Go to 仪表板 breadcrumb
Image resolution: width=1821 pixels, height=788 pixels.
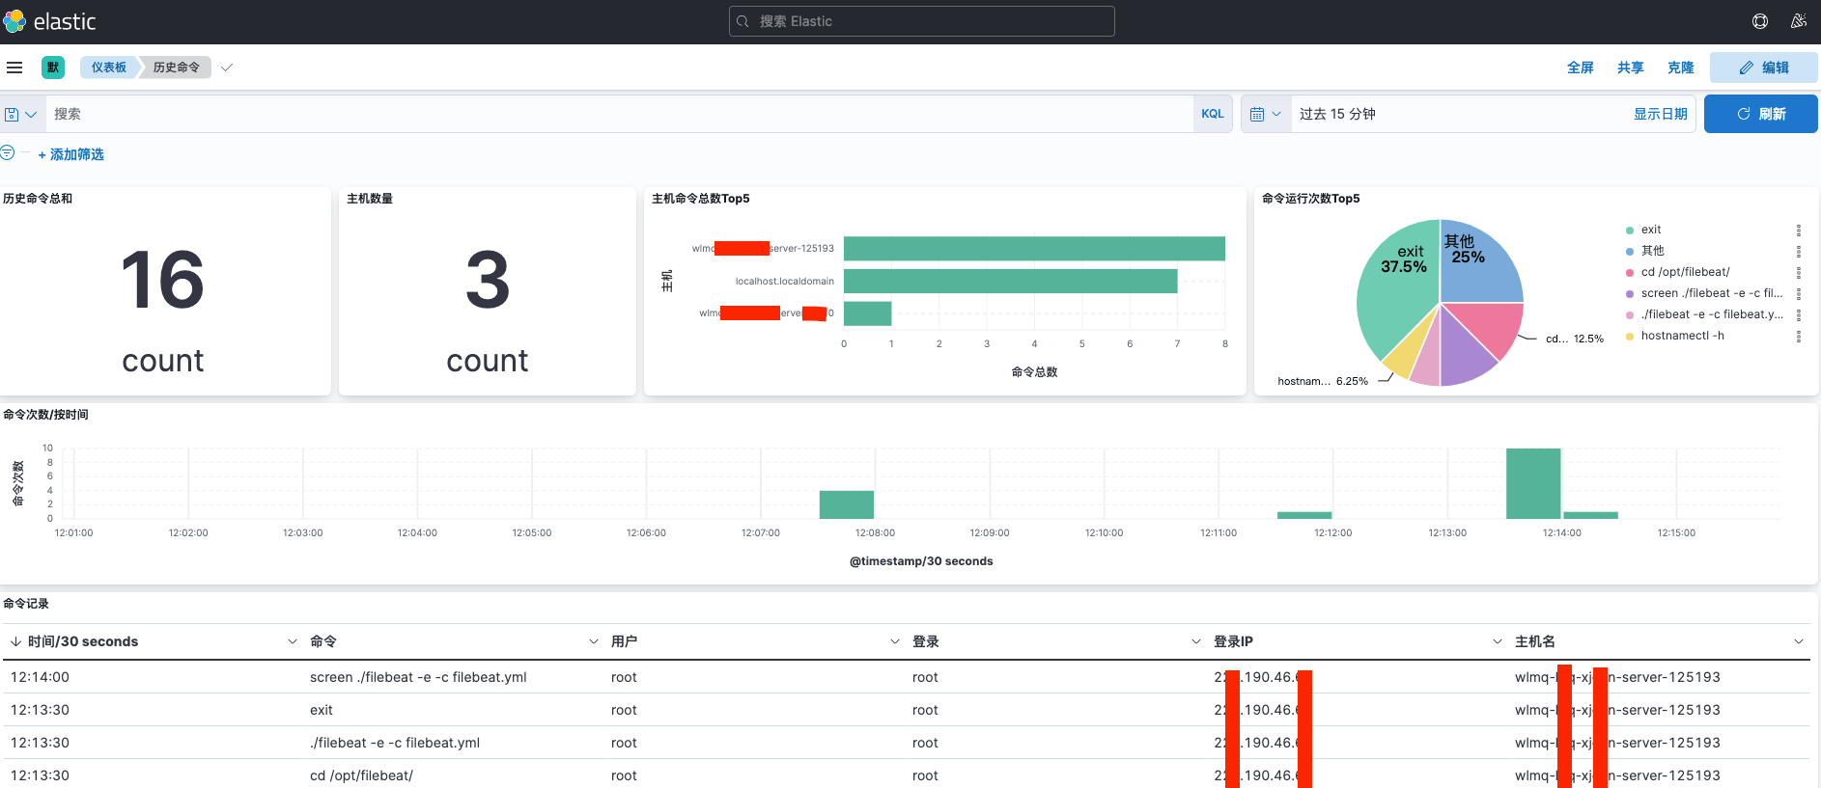coord(108,68)
